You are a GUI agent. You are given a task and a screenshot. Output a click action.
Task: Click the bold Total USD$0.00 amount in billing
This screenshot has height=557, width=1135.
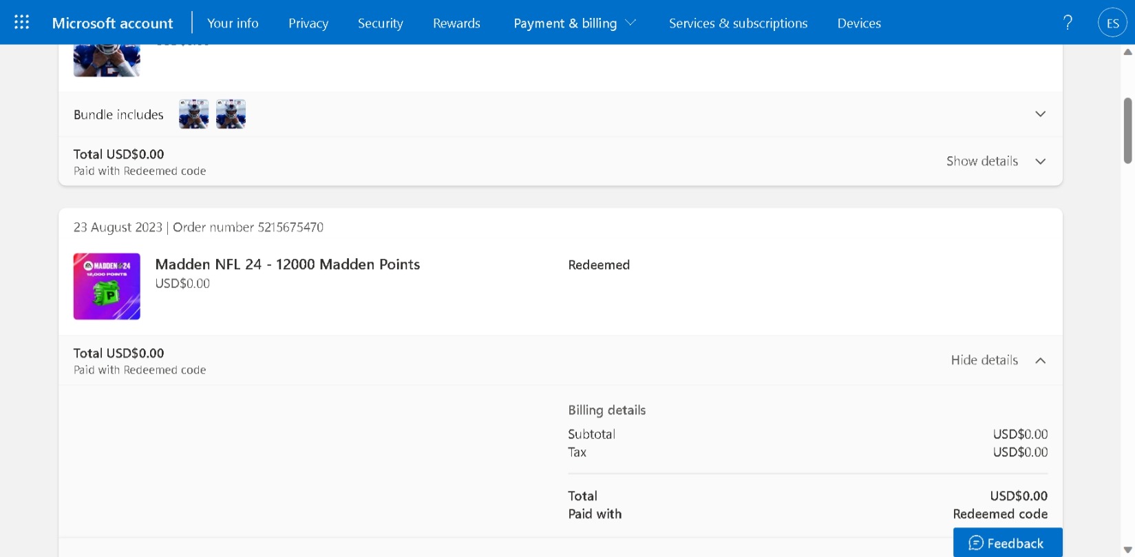tap(1019, 496)
